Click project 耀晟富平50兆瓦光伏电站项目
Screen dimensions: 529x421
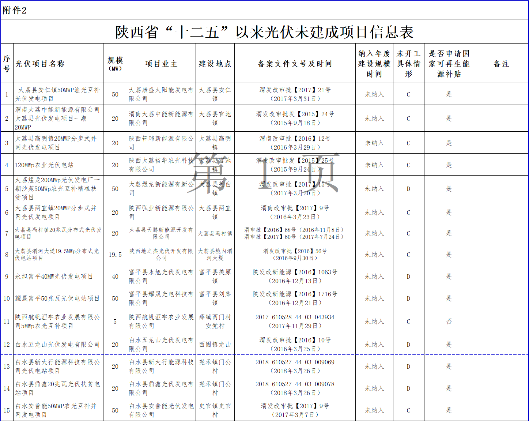(x=57, y=298)
